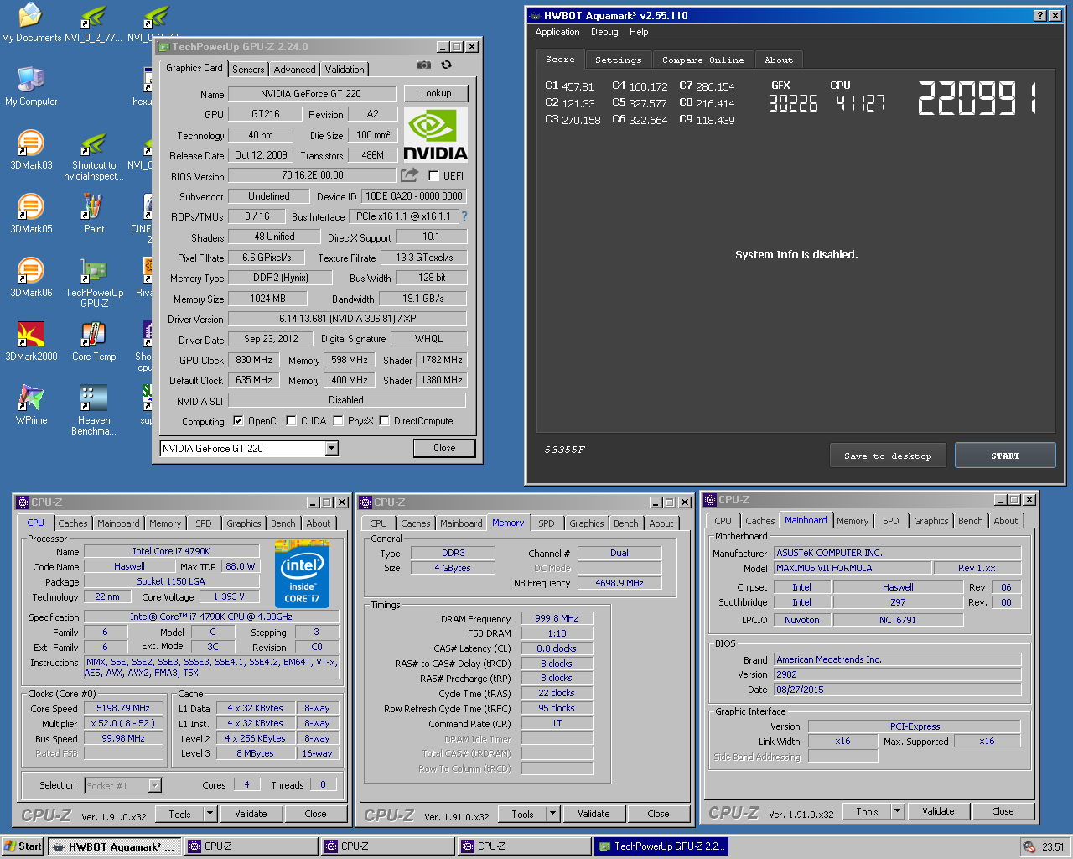Launch 3DMark06 desktop shortcut
The image size is (1073, 859).
[x=31, y=278]
